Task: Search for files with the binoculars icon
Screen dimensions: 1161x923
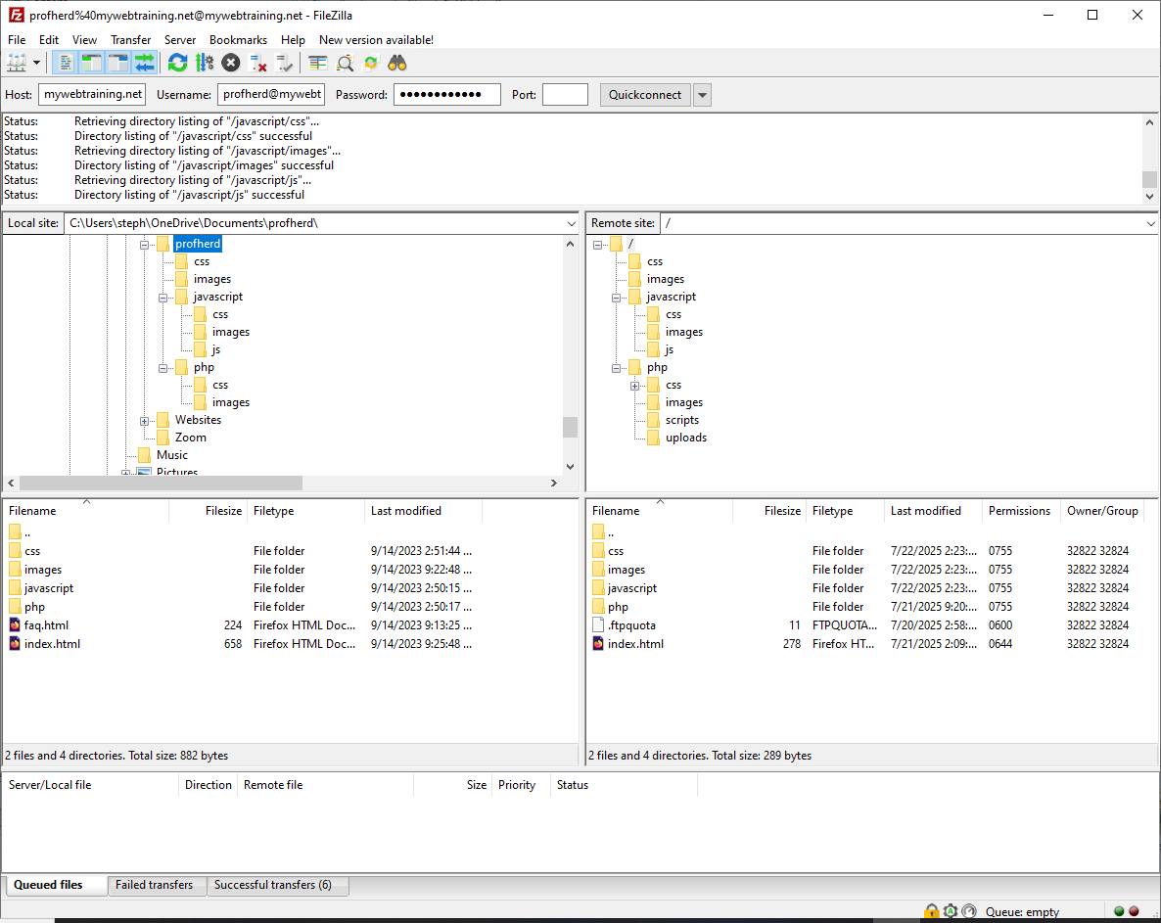Action: (x=396, y=62)
